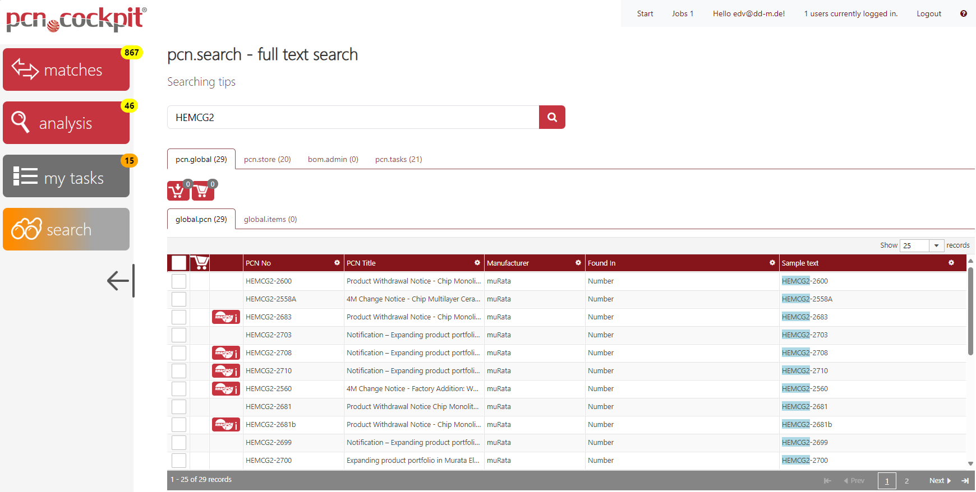Screen dimensions: 976x492
Task: Check the row HEMCG2-2560 checkbox
Action: (179, 389)
